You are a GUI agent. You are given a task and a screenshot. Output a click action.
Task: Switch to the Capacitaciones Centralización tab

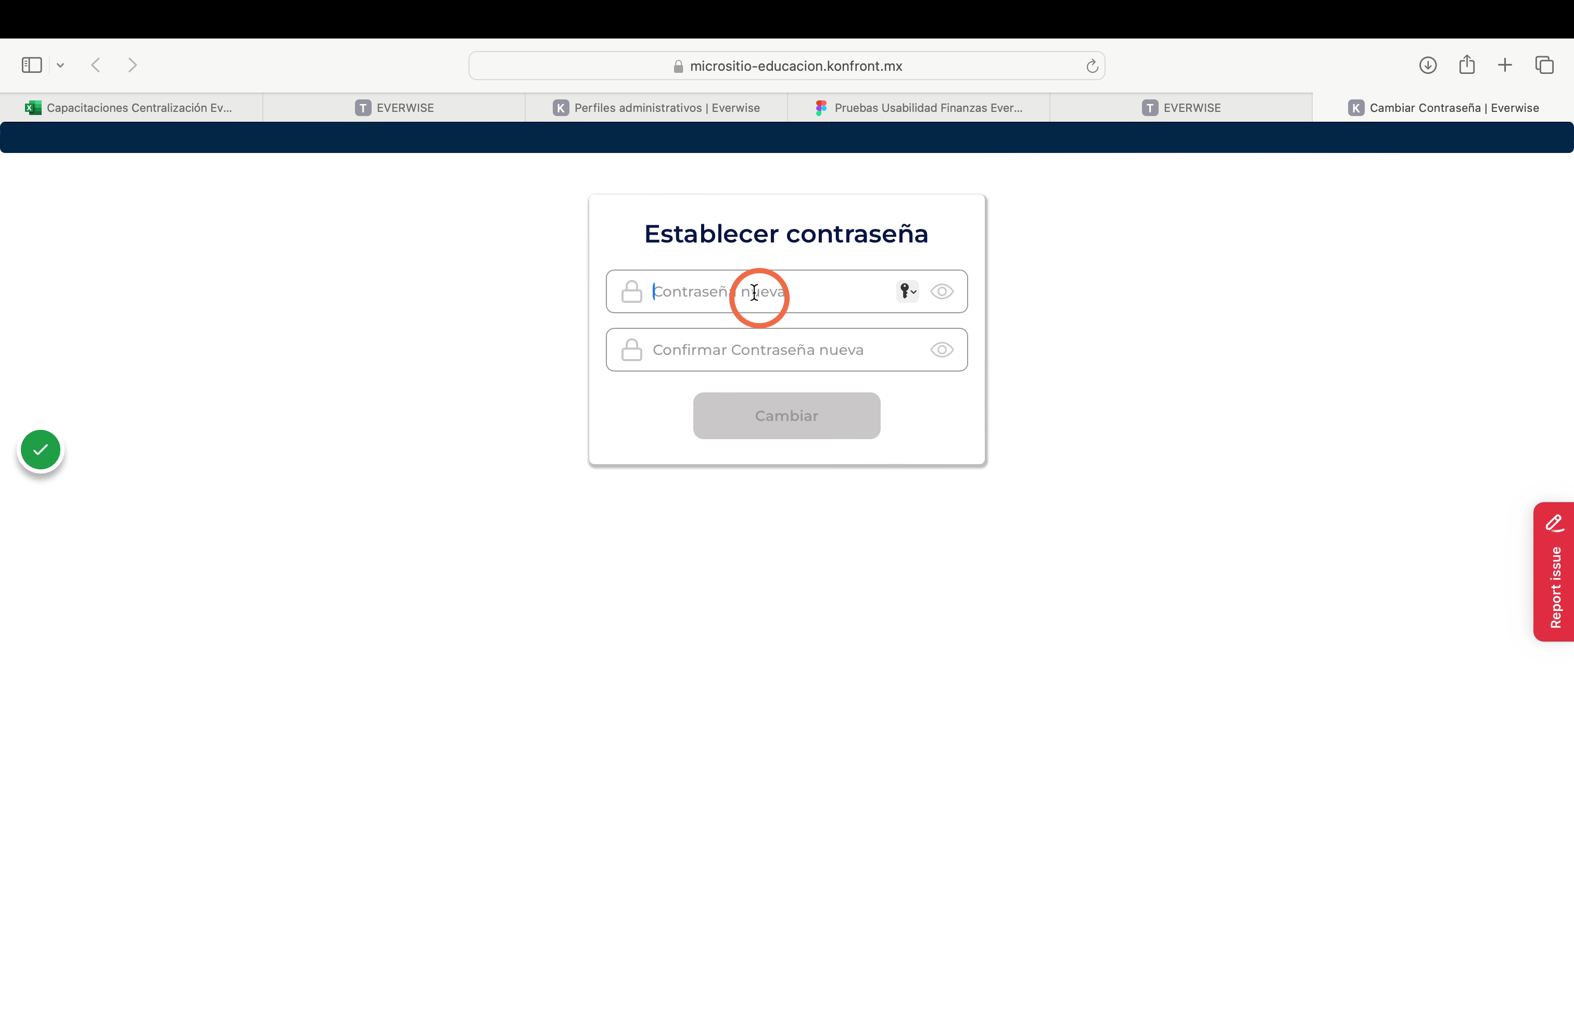tap(131, 108)
